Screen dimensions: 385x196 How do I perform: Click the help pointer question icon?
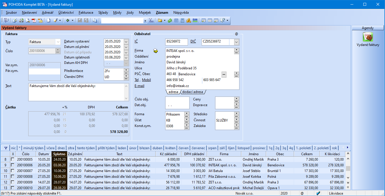click(223, 21)
